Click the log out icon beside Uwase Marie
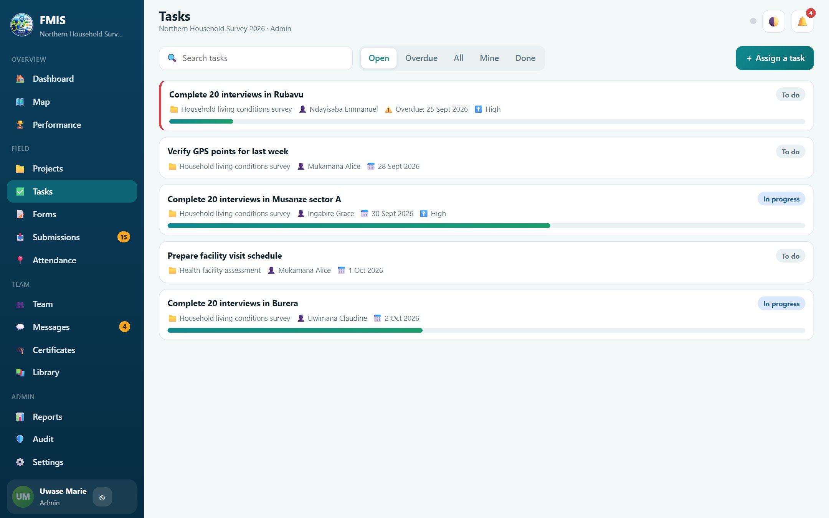The width and height of the screenshot is (829, 518). pos(102,497)
